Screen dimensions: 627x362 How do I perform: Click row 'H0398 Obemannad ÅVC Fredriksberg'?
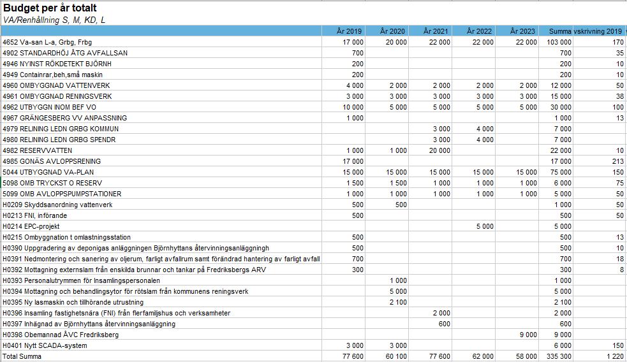click(x=314, y=335)
